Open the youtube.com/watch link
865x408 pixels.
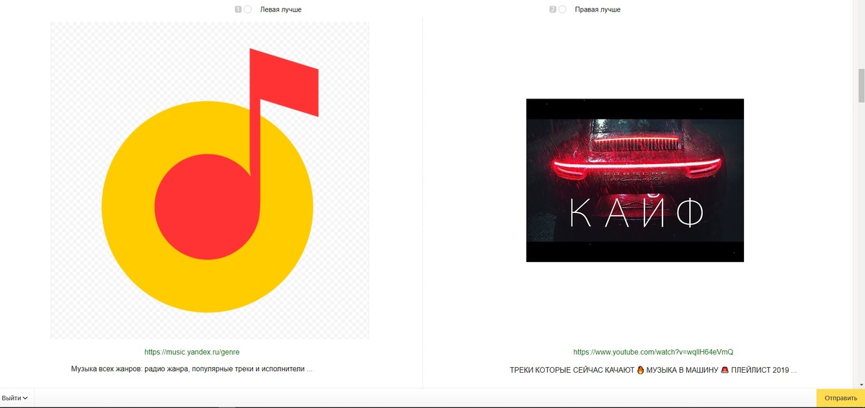tap(653, 352)
